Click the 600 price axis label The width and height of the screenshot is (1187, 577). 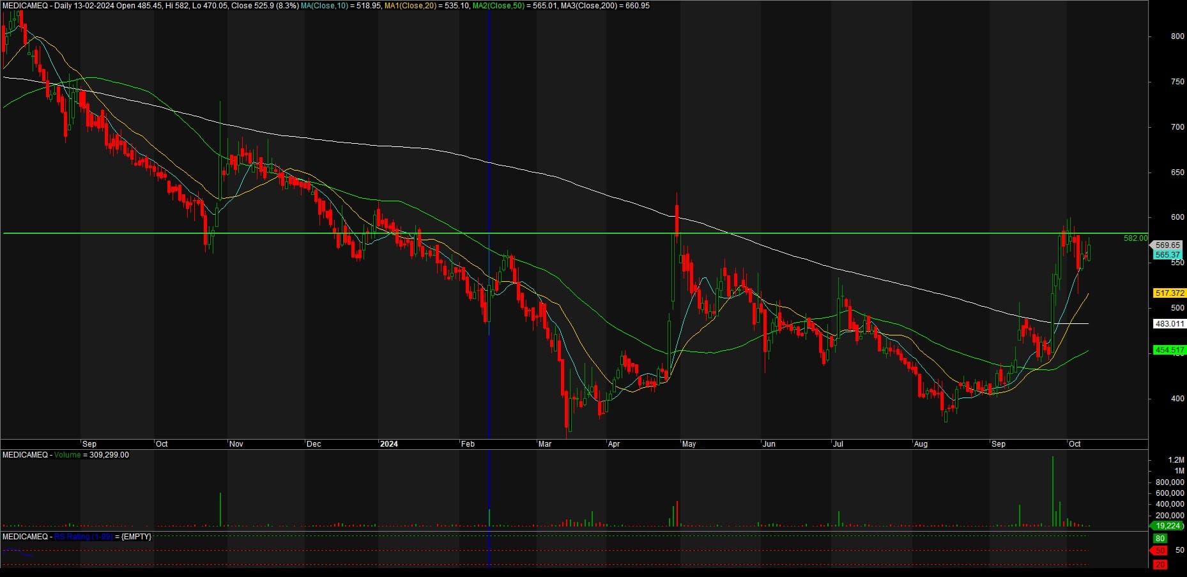click(1177, 217)
